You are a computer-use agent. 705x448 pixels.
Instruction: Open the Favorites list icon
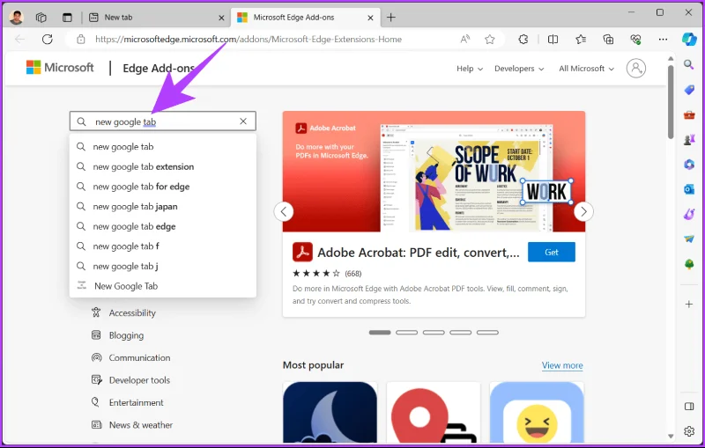(x=581, y=40)
